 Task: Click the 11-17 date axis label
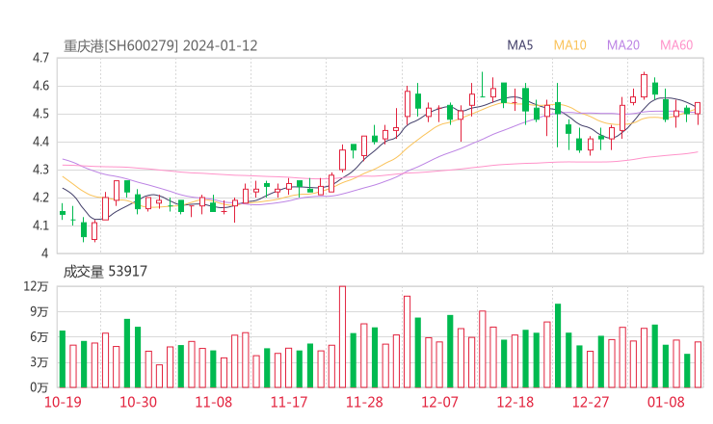(x=289, y=402)
